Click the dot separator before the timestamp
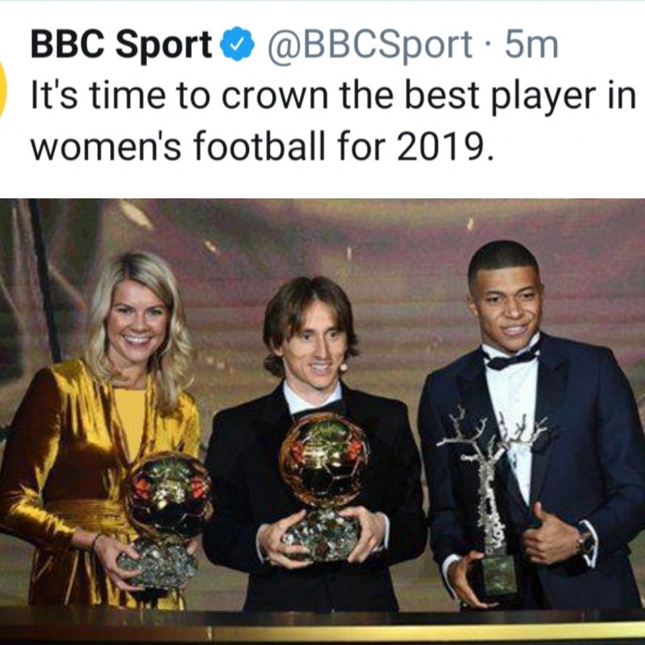The height and width of the screenshot is (645, 645). pos(488,45)
